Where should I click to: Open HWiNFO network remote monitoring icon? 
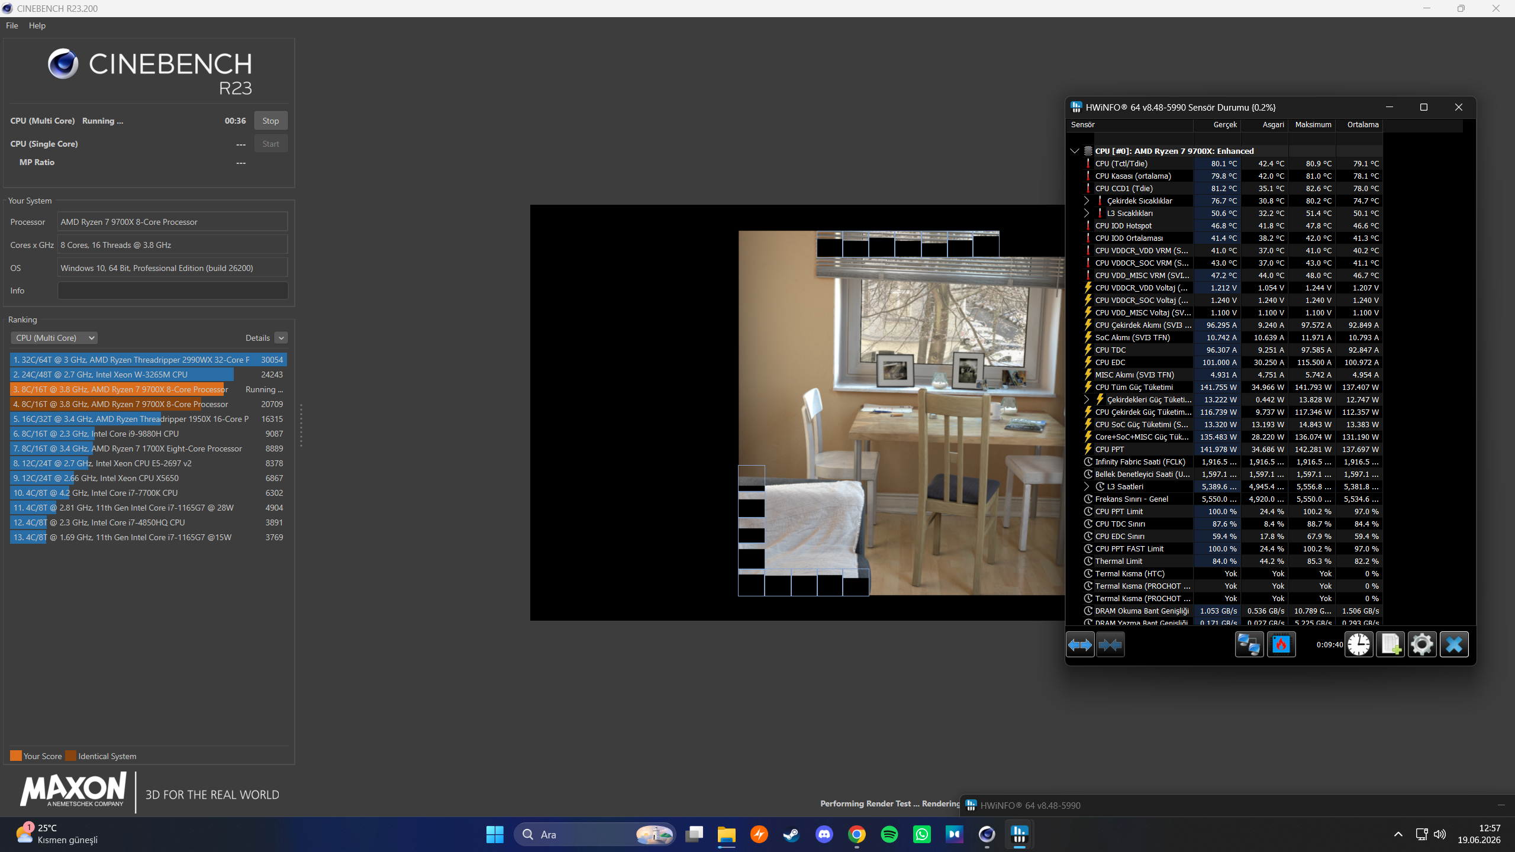pos(1249,644)
